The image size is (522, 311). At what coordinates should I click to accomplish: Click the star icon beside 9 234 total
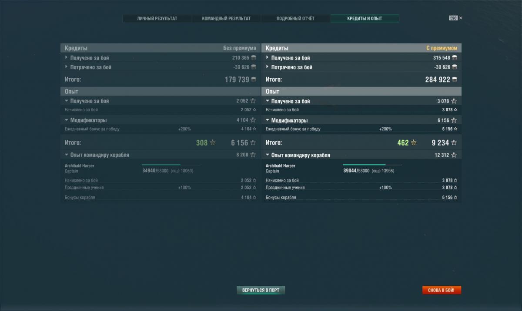point(454,142)
